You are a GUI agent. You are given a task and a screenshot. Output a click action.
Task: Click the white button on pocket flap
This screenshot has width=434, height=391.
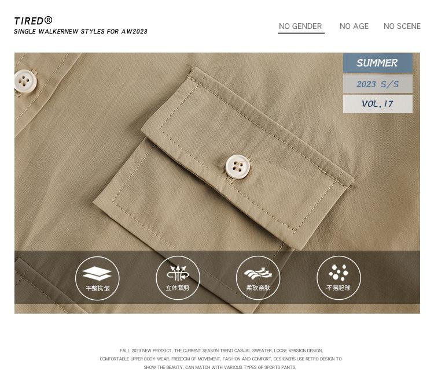tap(237, 167)
